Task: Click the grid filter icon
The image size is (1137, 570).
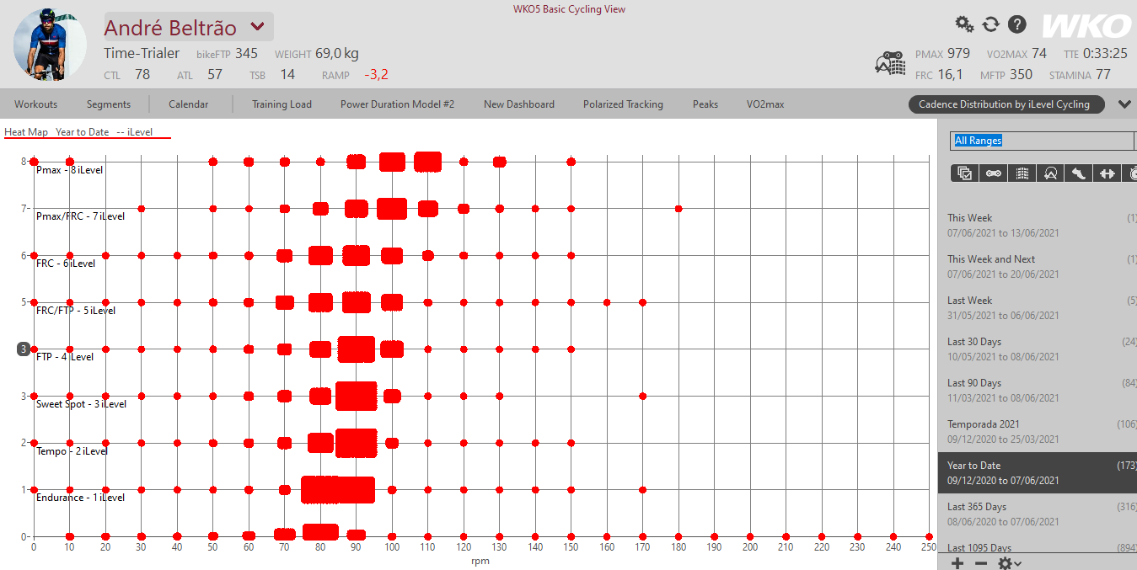Action: point(1022,173)
